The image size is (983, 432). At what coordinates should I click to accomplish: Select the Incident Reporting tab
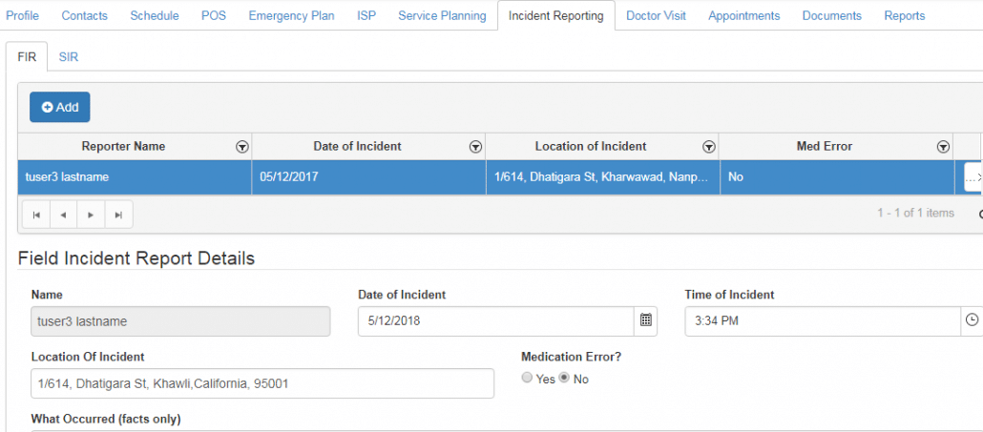(x=556, y=15)
